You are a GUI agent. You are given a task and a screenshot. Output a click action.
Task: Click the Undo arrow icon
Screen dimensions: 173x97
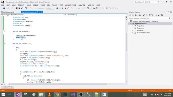tap(26, 8)
